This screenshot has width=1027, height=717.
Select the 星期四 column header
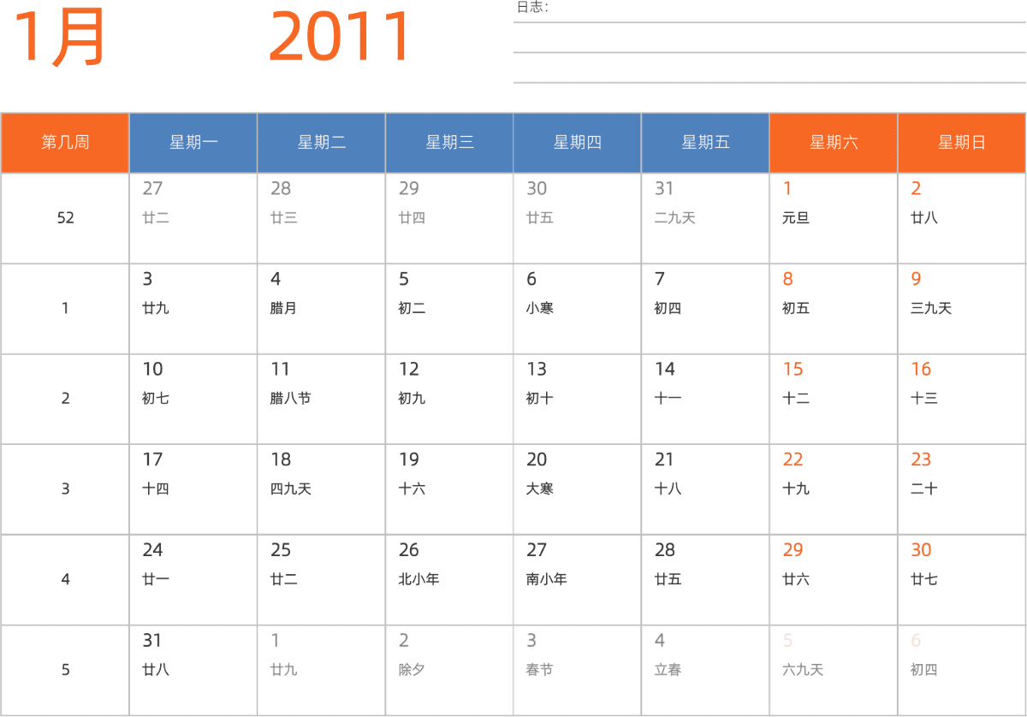[x=577, y=143]
